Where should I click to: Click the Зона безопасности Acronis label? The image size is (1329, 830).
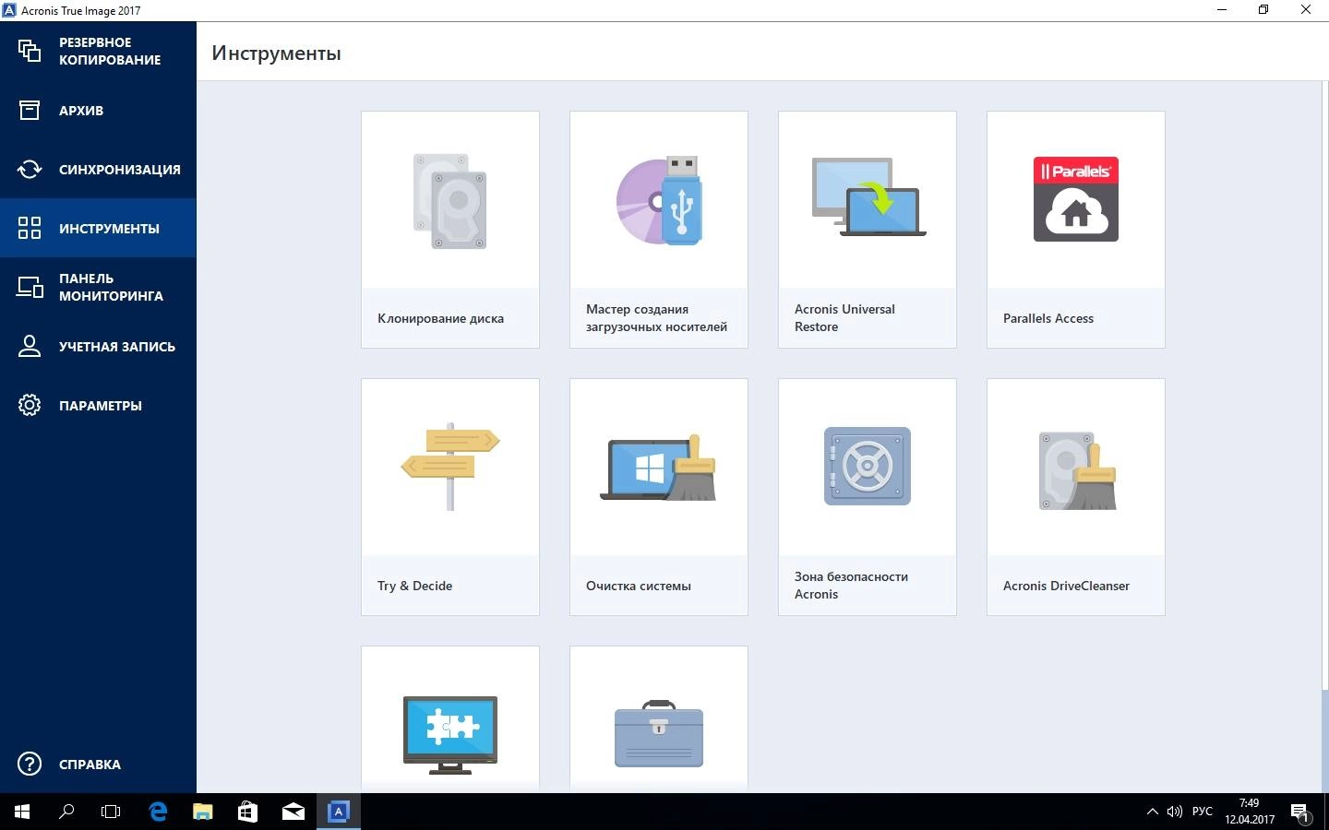(851, 586)
